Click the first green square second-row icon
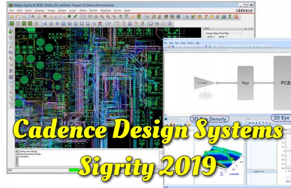The height and width of the screenshot is (188, 291). point(12,23)
